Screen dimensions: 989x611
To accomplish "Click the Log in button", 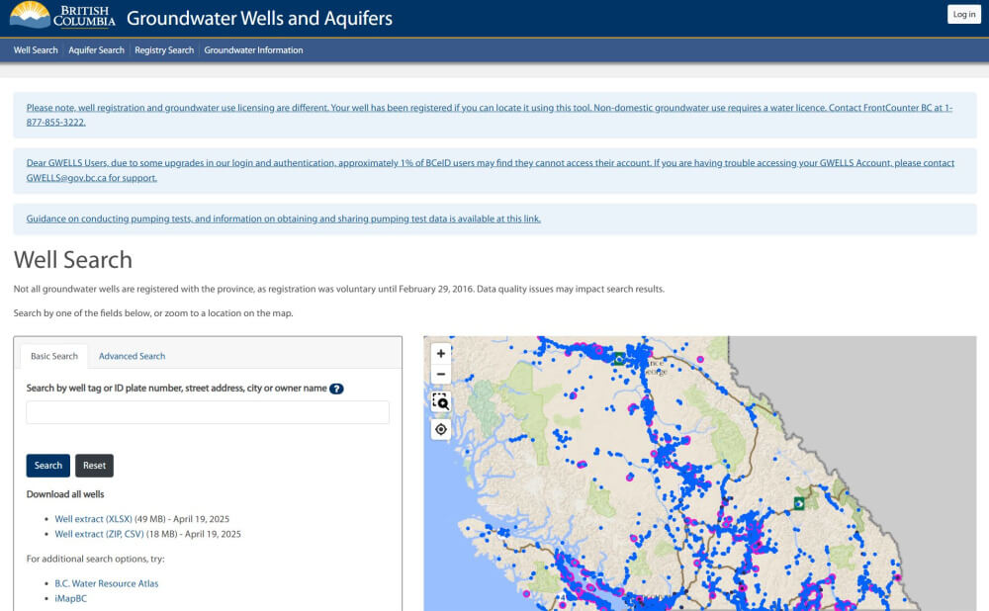I will click(x=963, y=14).
